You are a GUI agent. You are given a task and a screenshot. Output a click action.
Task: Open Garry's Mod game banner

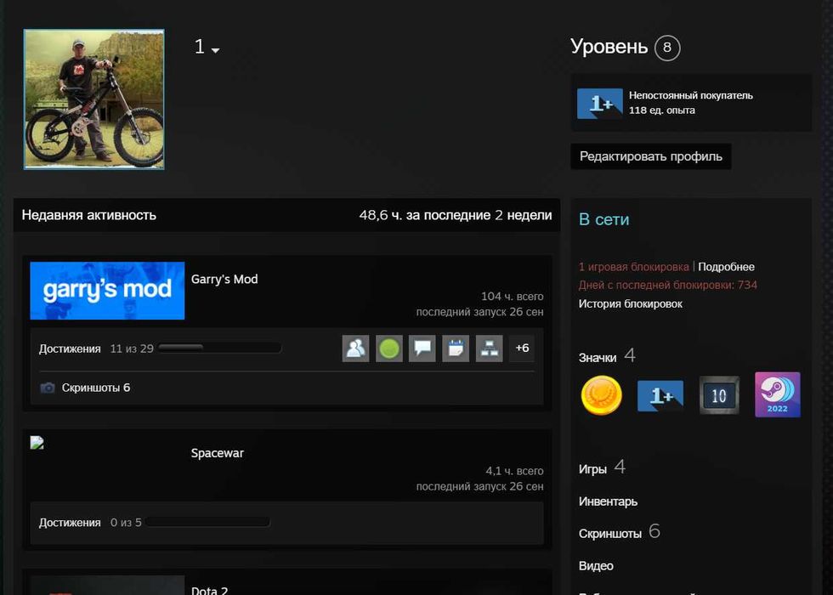(x=107, y=291)
